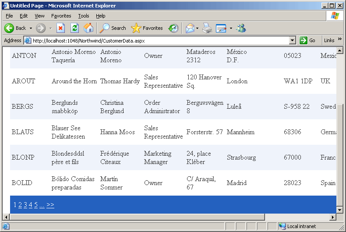
Task: Click the Back navigation arrow icon
Action: click(x=9, y=28)
